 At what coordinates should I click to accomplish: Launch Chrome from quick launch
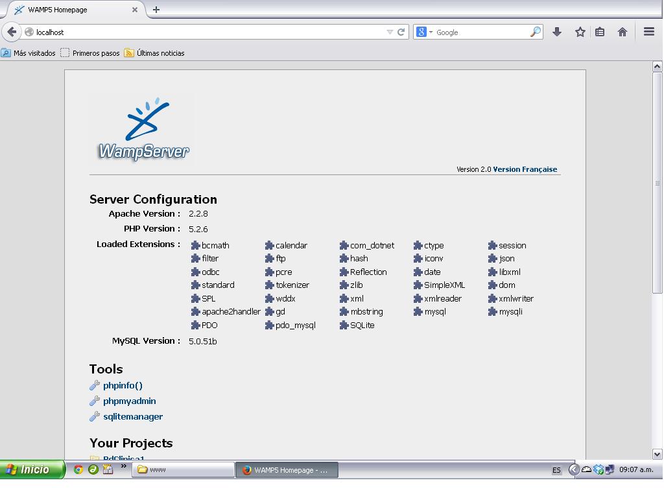point(78,469)
